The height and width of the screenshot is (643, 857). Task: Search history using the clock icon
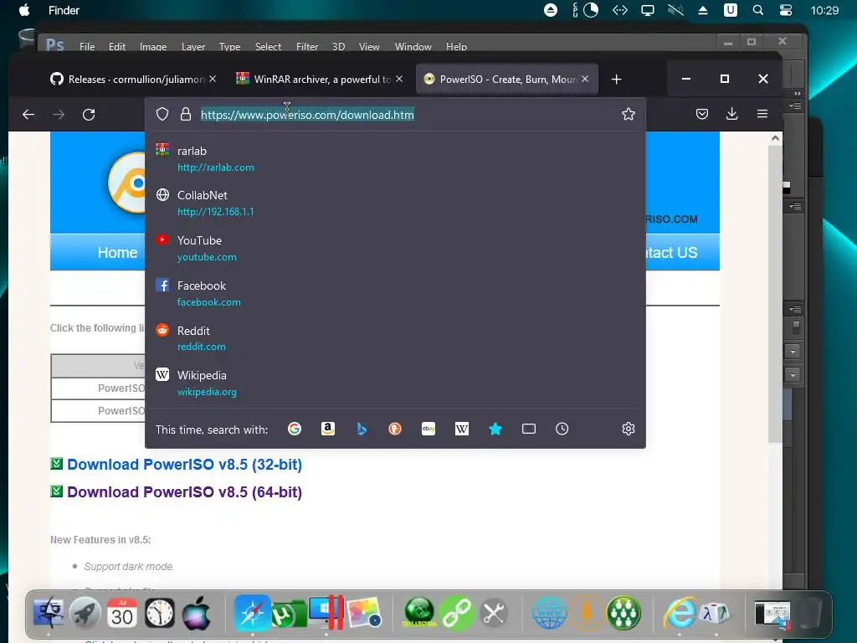[x=562, y=429]
